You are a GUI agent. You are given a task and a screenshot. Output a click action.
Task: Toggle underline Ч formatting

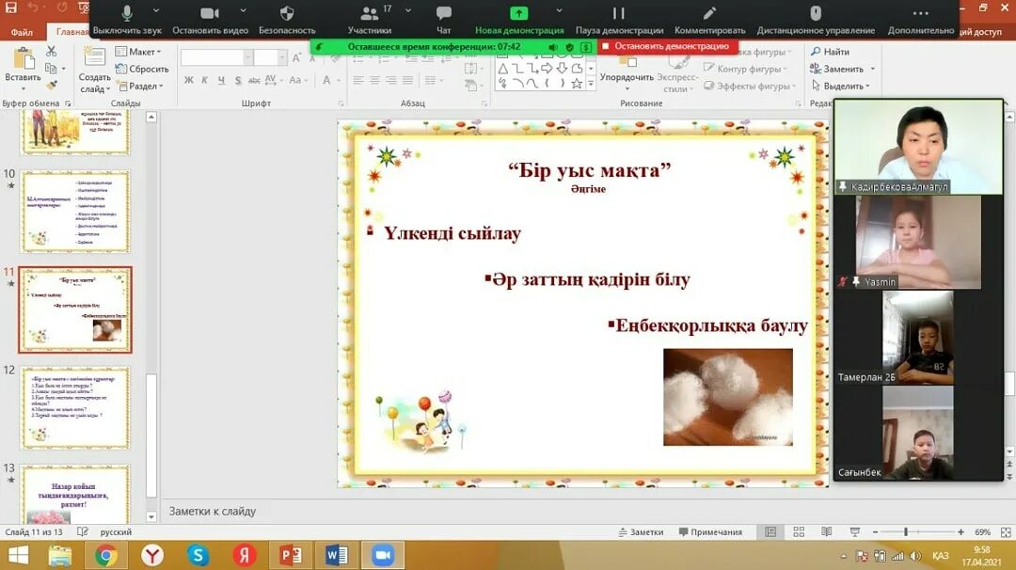(x=222, y=80)
